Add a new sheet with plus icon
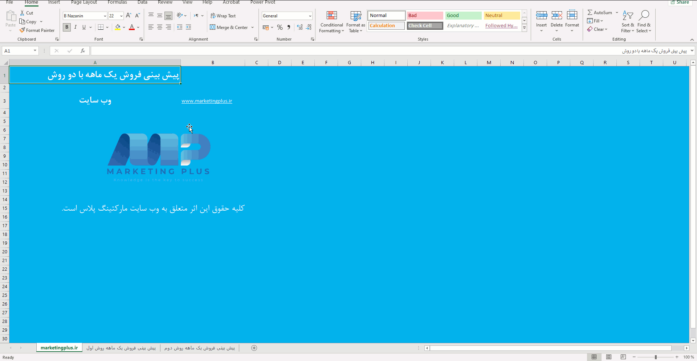The height and width of the screenshot is (361, 697). 254,348
